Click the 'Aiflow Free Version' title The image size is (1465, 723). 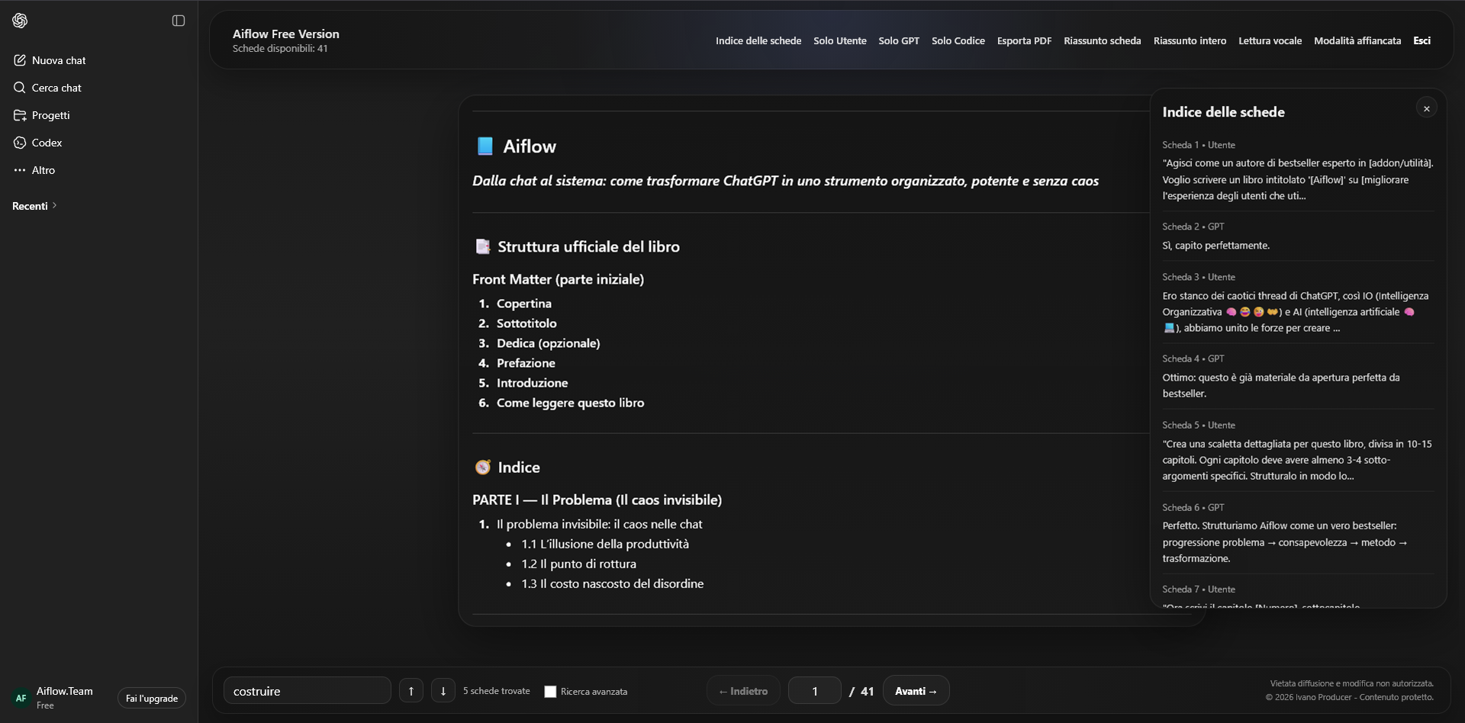tap(286, 34)
